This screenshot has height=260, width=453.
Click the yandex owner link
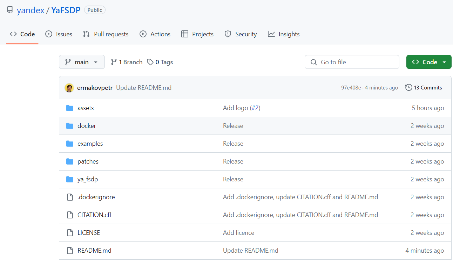[x=31, y=10]
